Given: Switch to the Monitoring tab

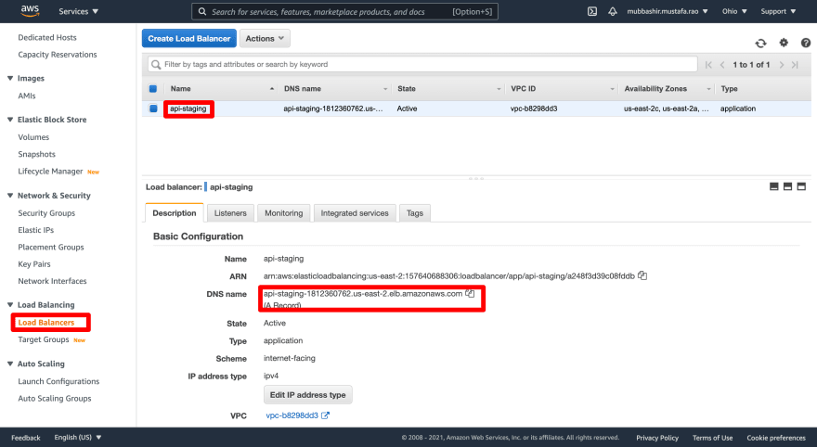Looking at the screenshot, I should pos(283,212).
